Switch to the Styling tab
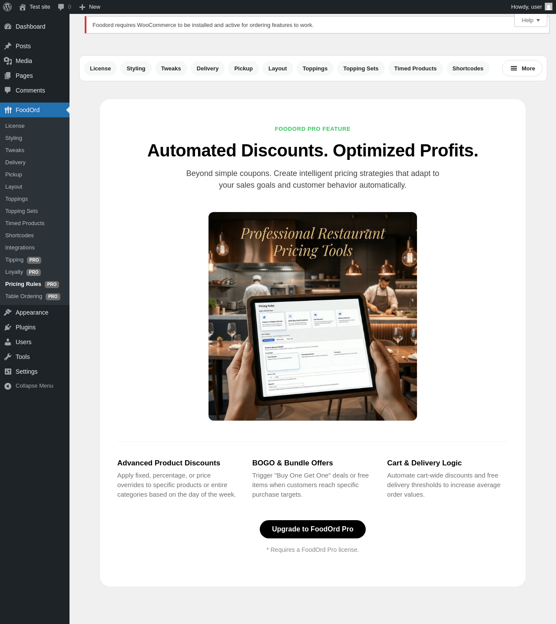556x624 pixels. [x=136, y=68]
